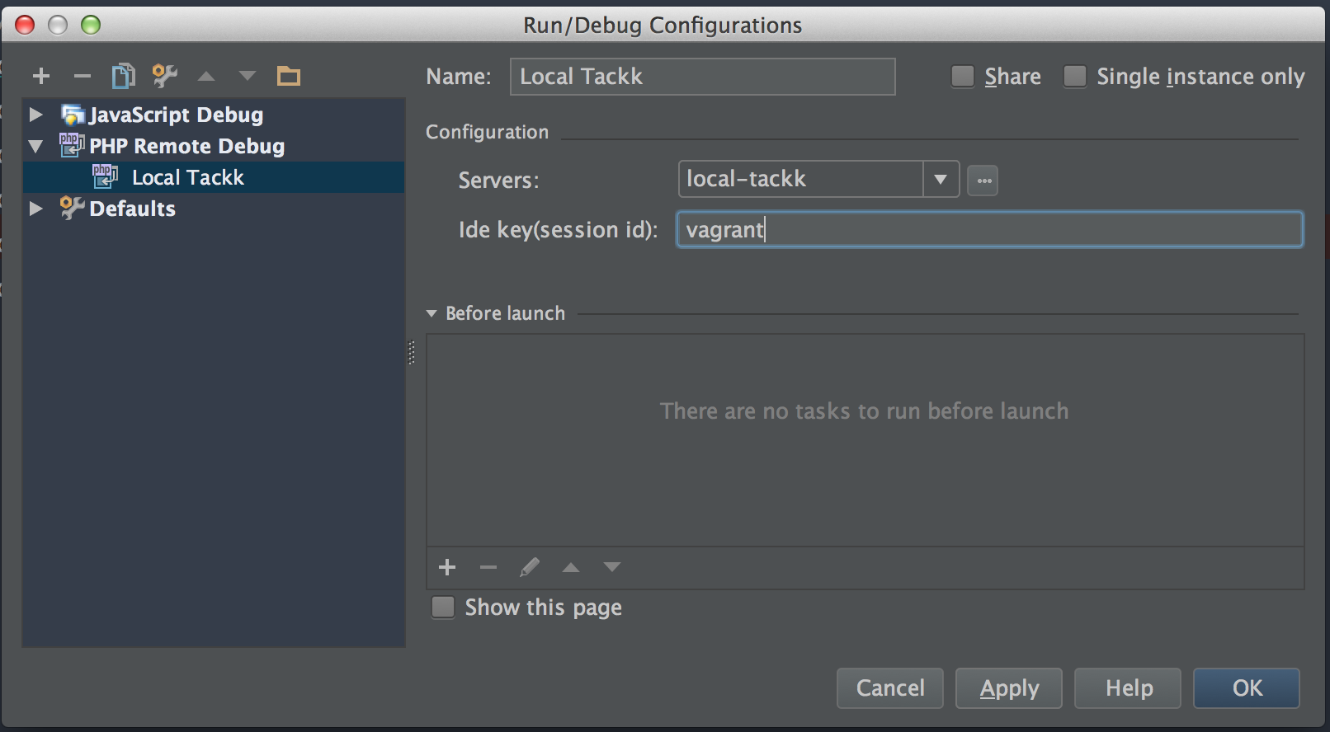Copy the selected configuration
The image size is (1330, 732).
point(123,77)
